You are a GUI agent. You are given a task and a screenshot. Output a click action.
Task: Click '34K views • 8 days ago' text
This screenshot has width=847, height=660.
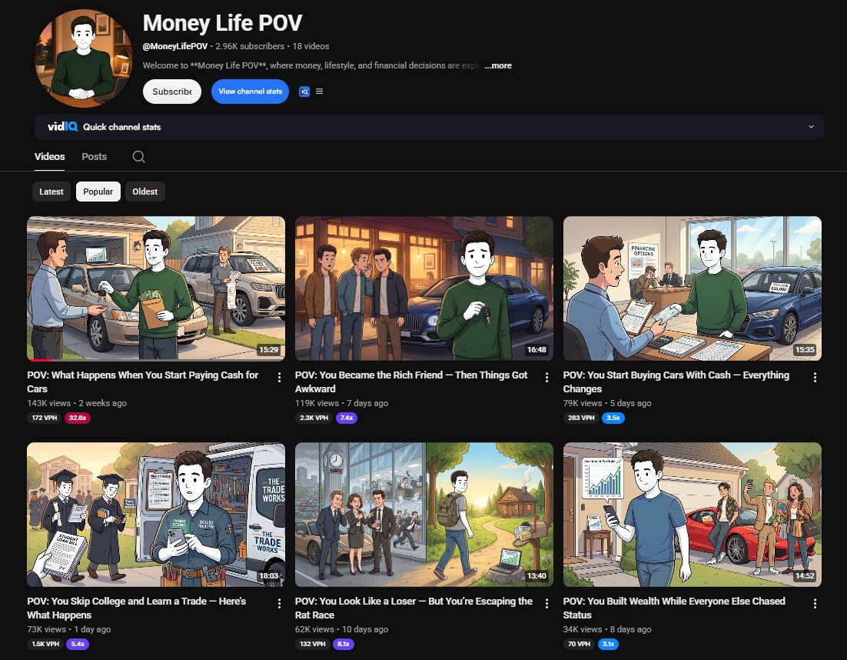coord(607,629)
